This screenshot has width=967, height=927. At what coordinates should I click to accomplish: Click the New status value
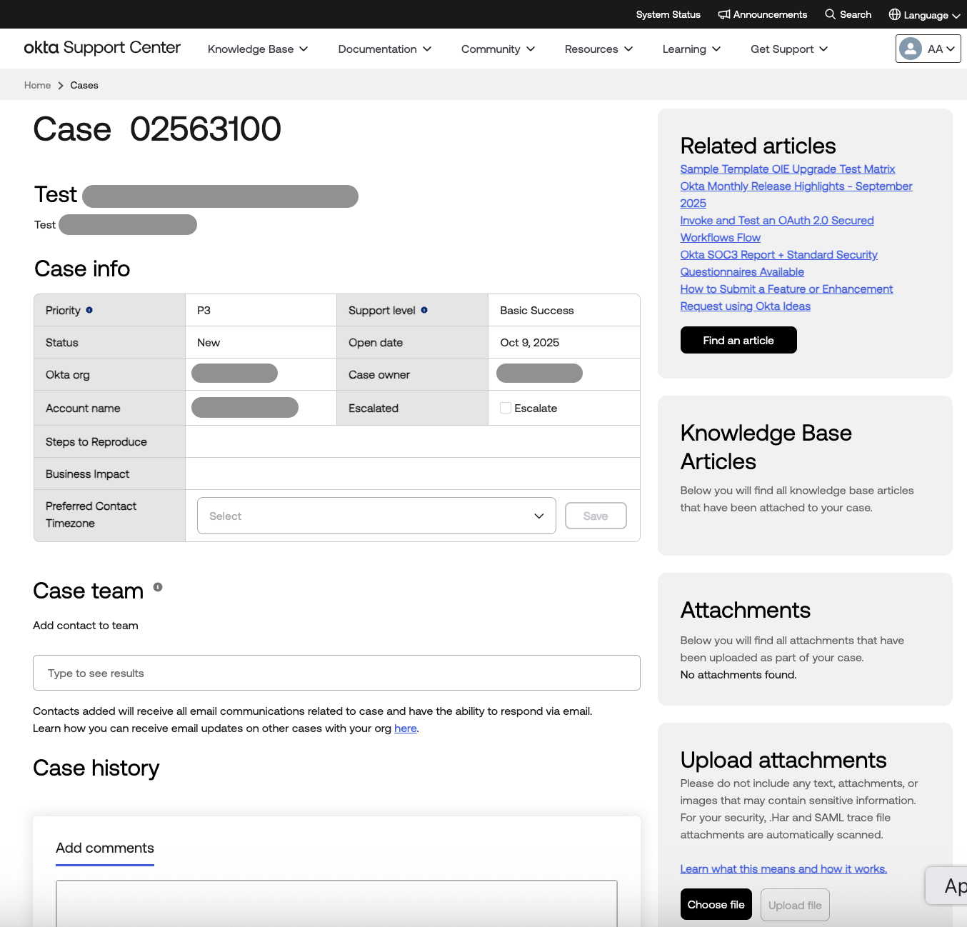pyautogui.click(x=209, y=343)
